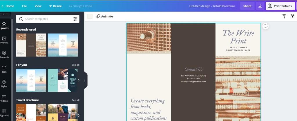Select the 123 Anywhere St. address line

pyautogui.click(x=193, y=76)
